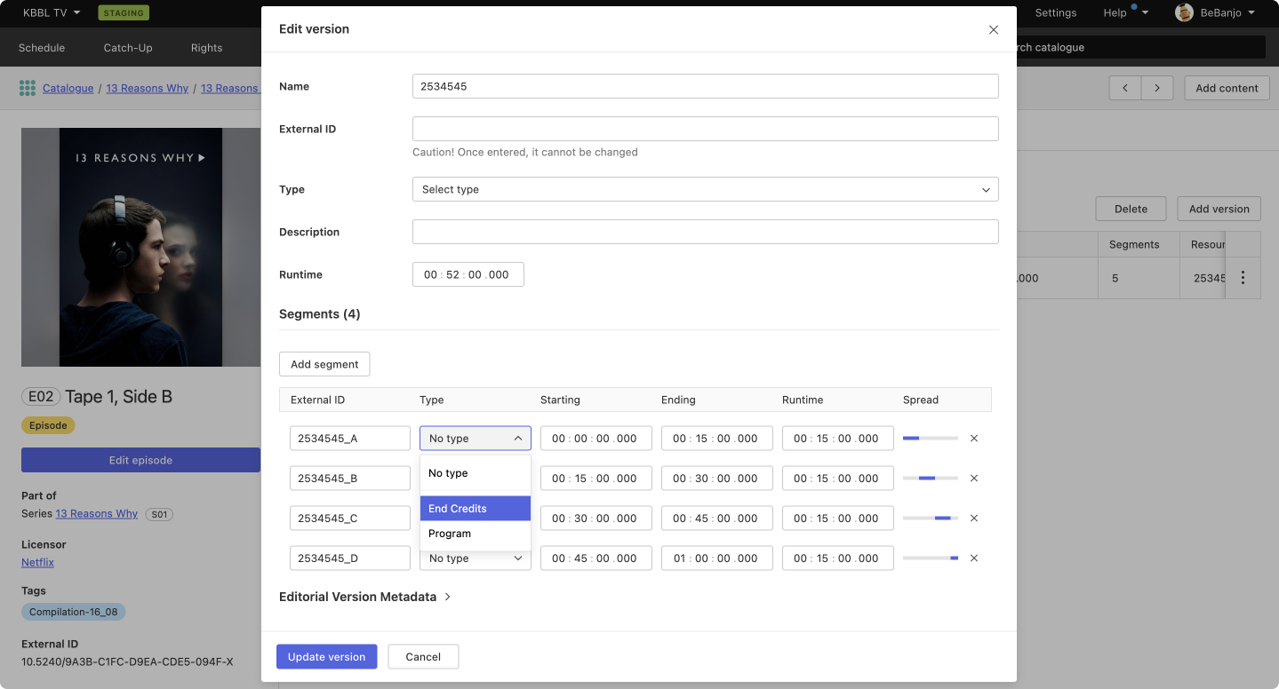Screen dimensions: 1279x689
Task: Focus Ending time 01:00:00.000 field
Action: click(717, 558)
